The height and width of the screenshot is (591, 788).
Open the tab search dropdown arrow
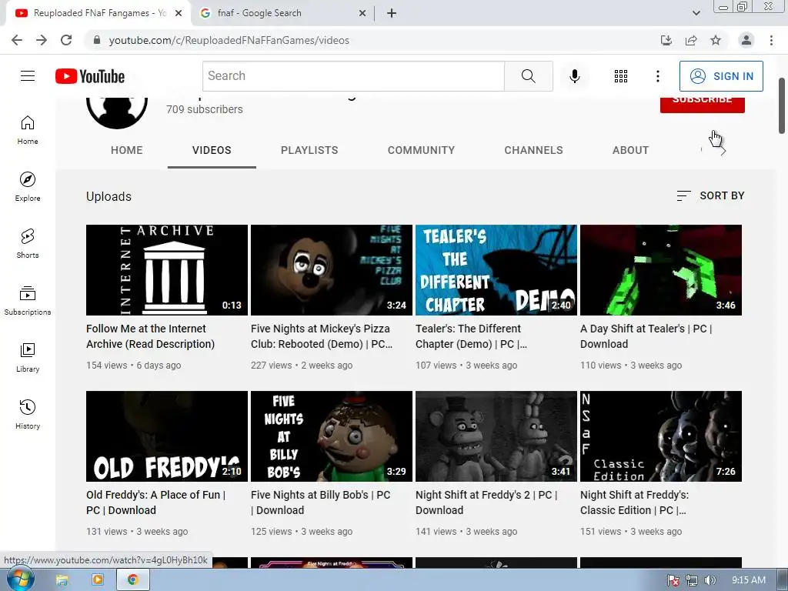pos(696,13)
